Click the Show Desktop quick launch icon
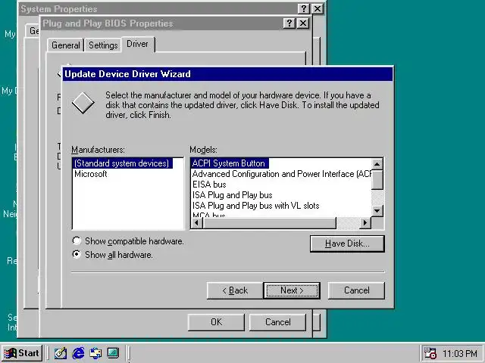This screenshot has width=485, height=363. 61,353
